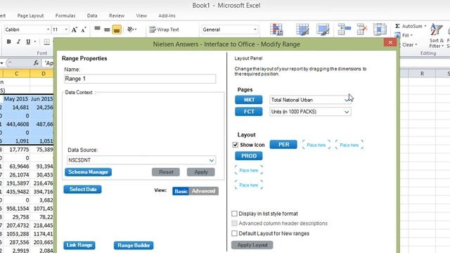Open the Data ribbon tab
The height and width of the screenshot is (253, 450).
pos(92,15)
